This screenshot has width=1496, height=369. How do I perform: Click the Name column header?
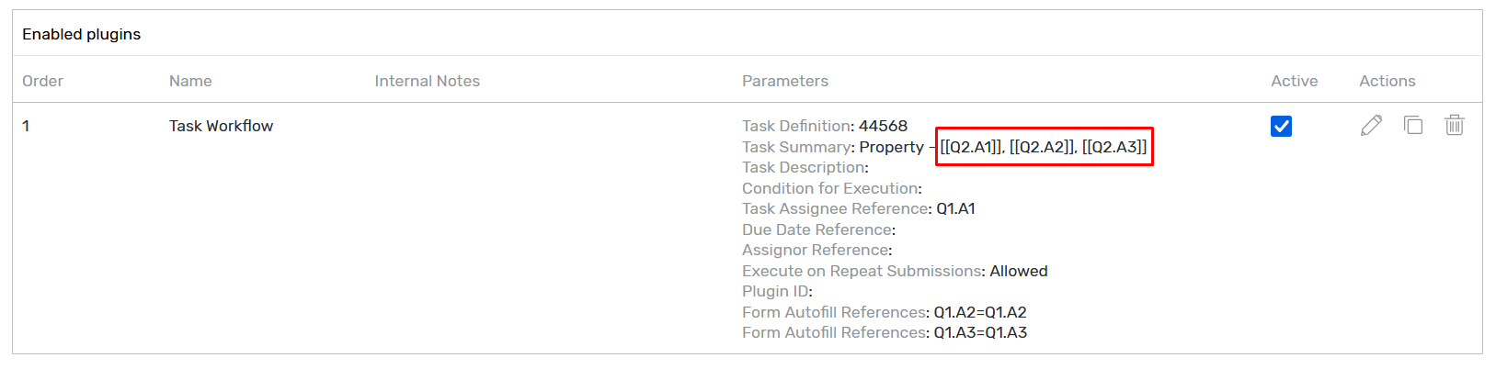(190, 81)
